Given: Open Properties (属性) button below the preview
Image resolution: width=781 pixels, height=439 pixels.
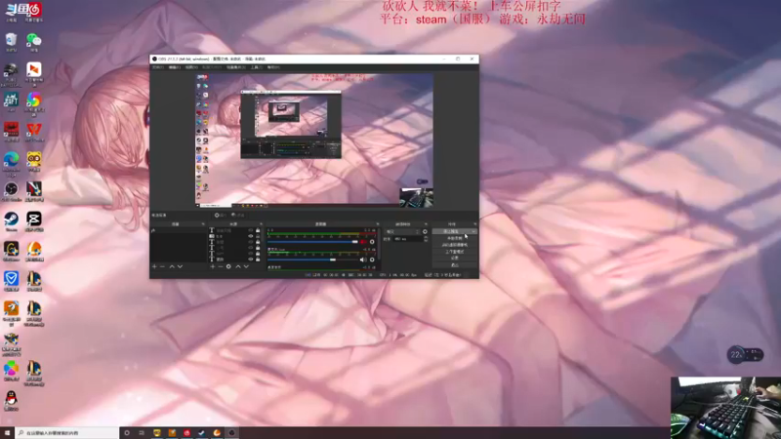Looking at the screenshot, I should [x=221, y=215].
